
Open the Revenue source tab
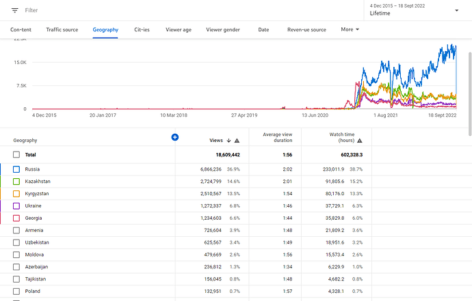[x=306, y=30]
